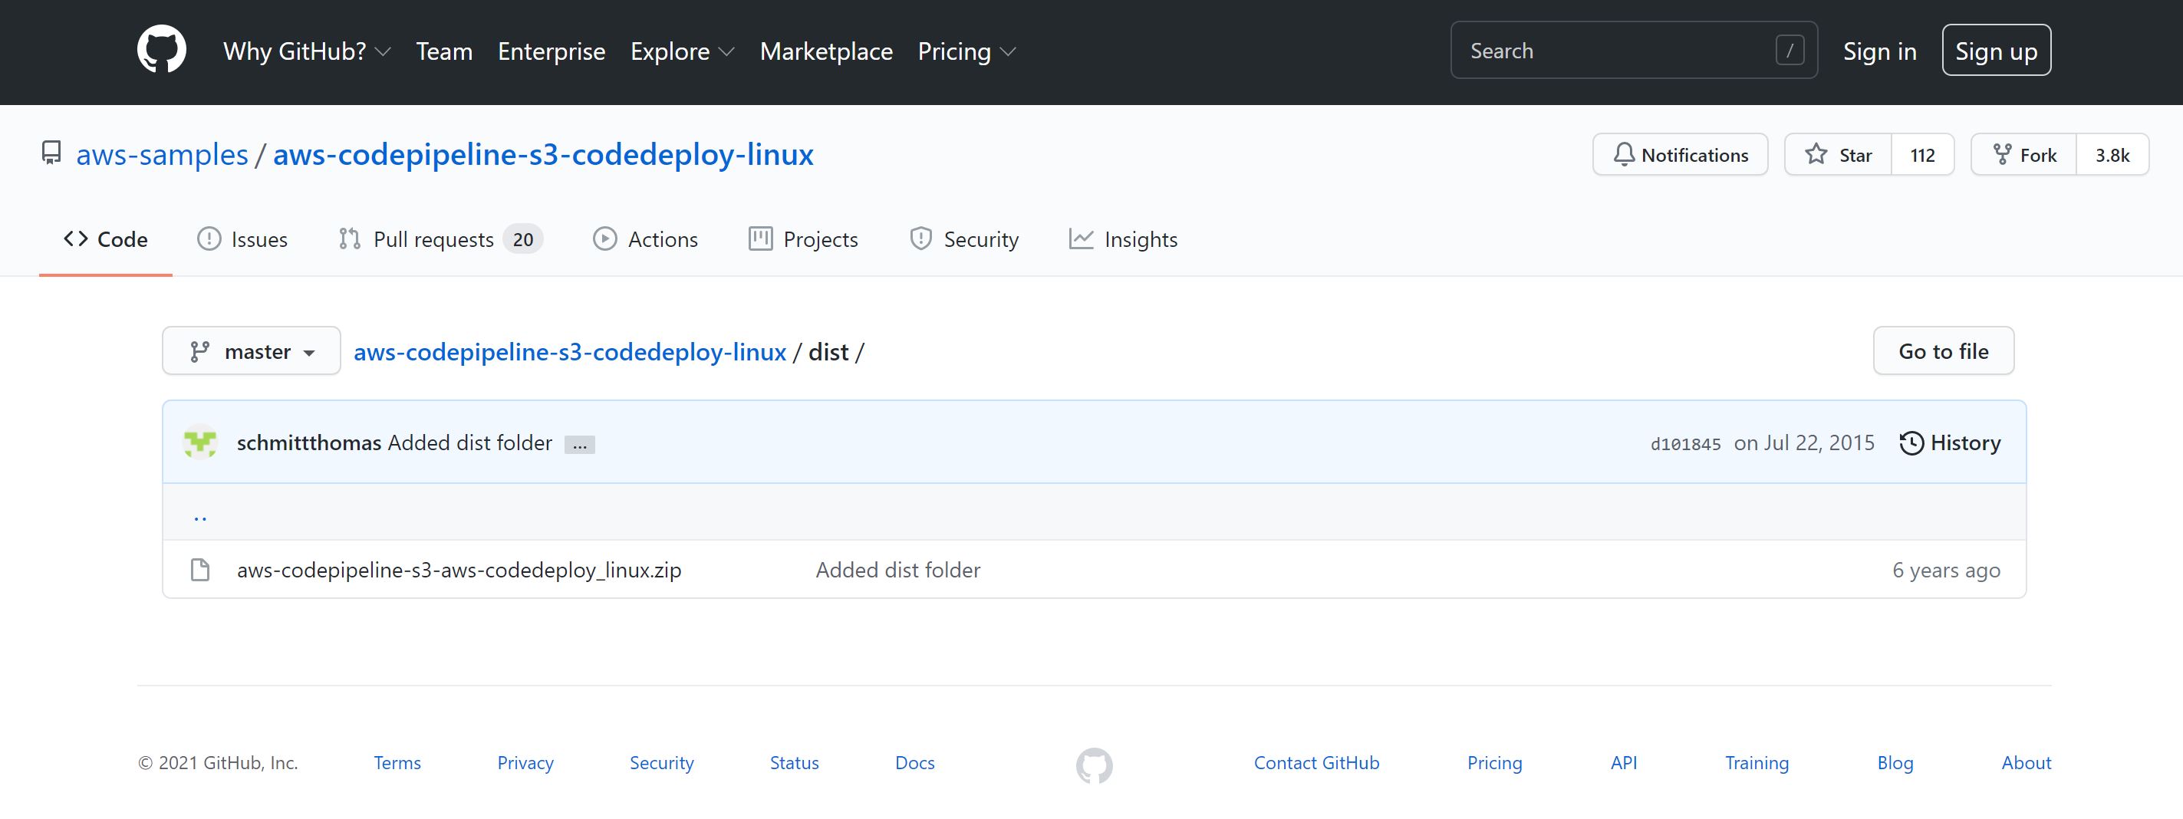Viewport: 2183px width, 819px height.
Task: Open the Actions tab
Action: click(x=646, y=240)
